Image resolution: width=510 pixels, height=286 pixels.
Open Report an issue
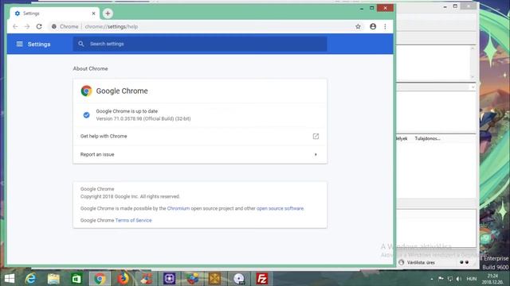(x=200, y=154)
